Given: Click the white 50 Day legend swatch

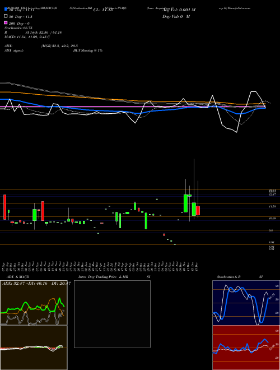Looking at the screenshot, I should 6,16.
